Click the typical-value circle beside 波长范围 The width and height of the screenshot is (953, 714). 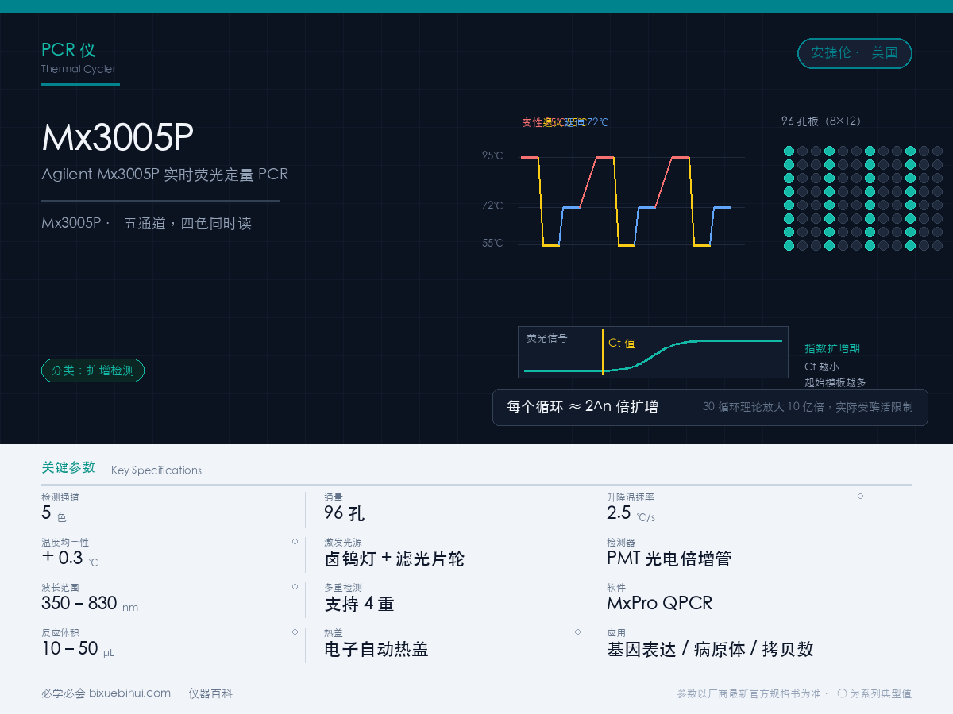pyautogui.click(x=295, y=586)
